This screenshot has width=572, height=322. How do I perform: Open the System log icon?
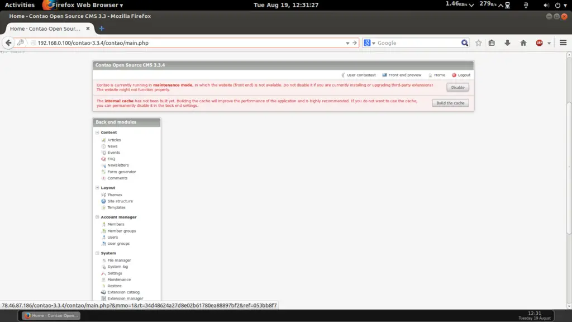point(103,267)
